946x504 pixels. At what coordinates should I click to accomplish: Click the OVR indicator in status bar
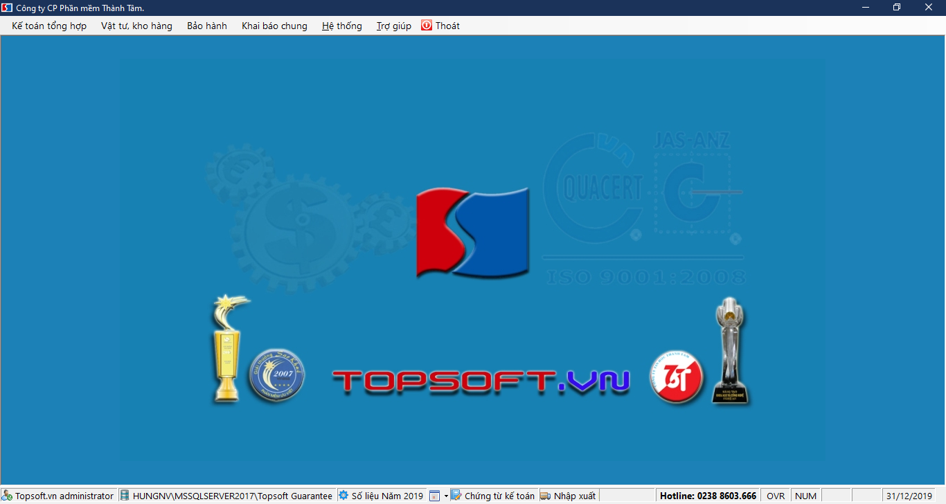776,496
